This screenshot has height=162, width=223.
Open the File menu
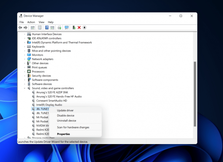(21, 22)
